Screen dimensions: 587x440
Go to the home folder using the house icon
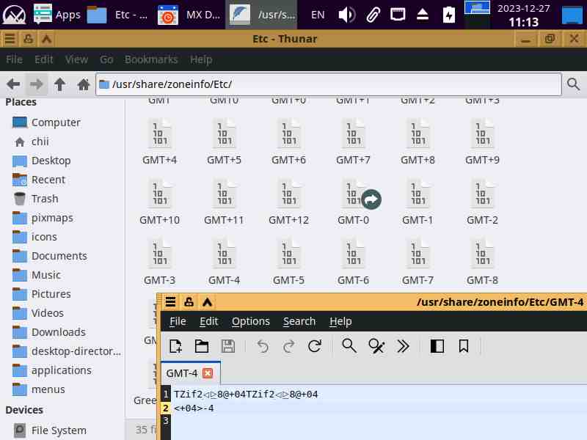point(84,84)
